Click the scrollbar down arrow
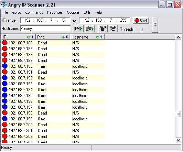This screenshot has height=152, width=183. (x=179, y=140)
